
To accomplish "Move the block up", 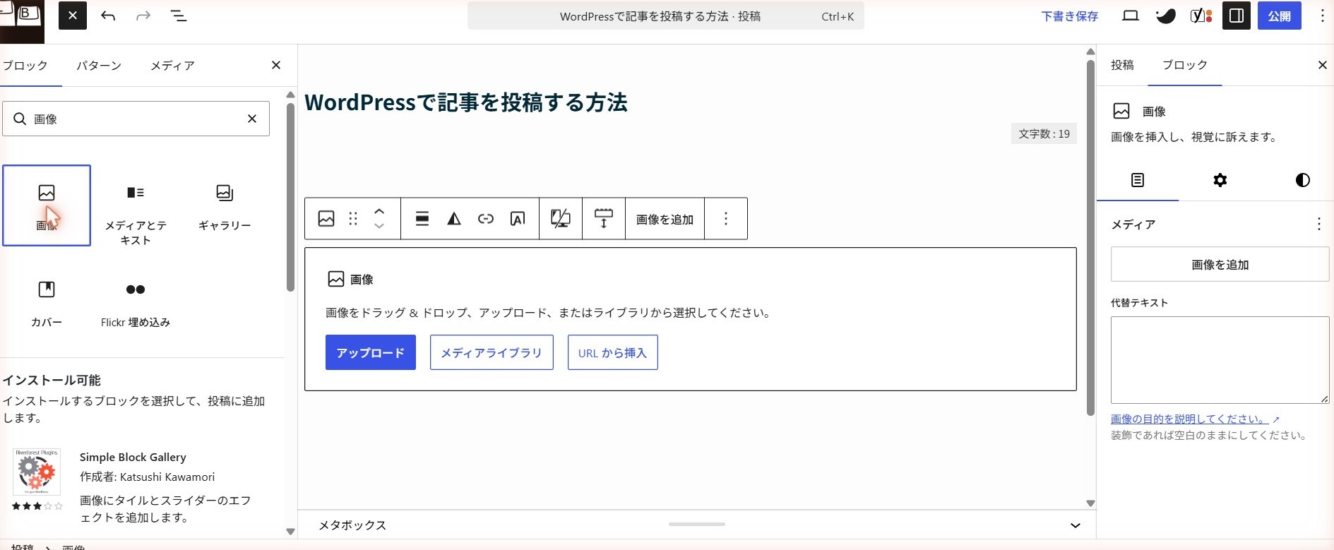I will pyautogui.click(x=379, y=212).
